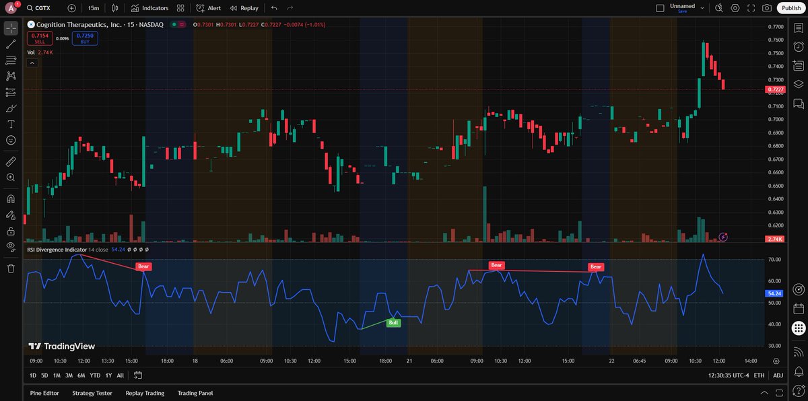Screen dimensions: 808x401
Task: Open the Strategy Tester tab
Action: 92,393
